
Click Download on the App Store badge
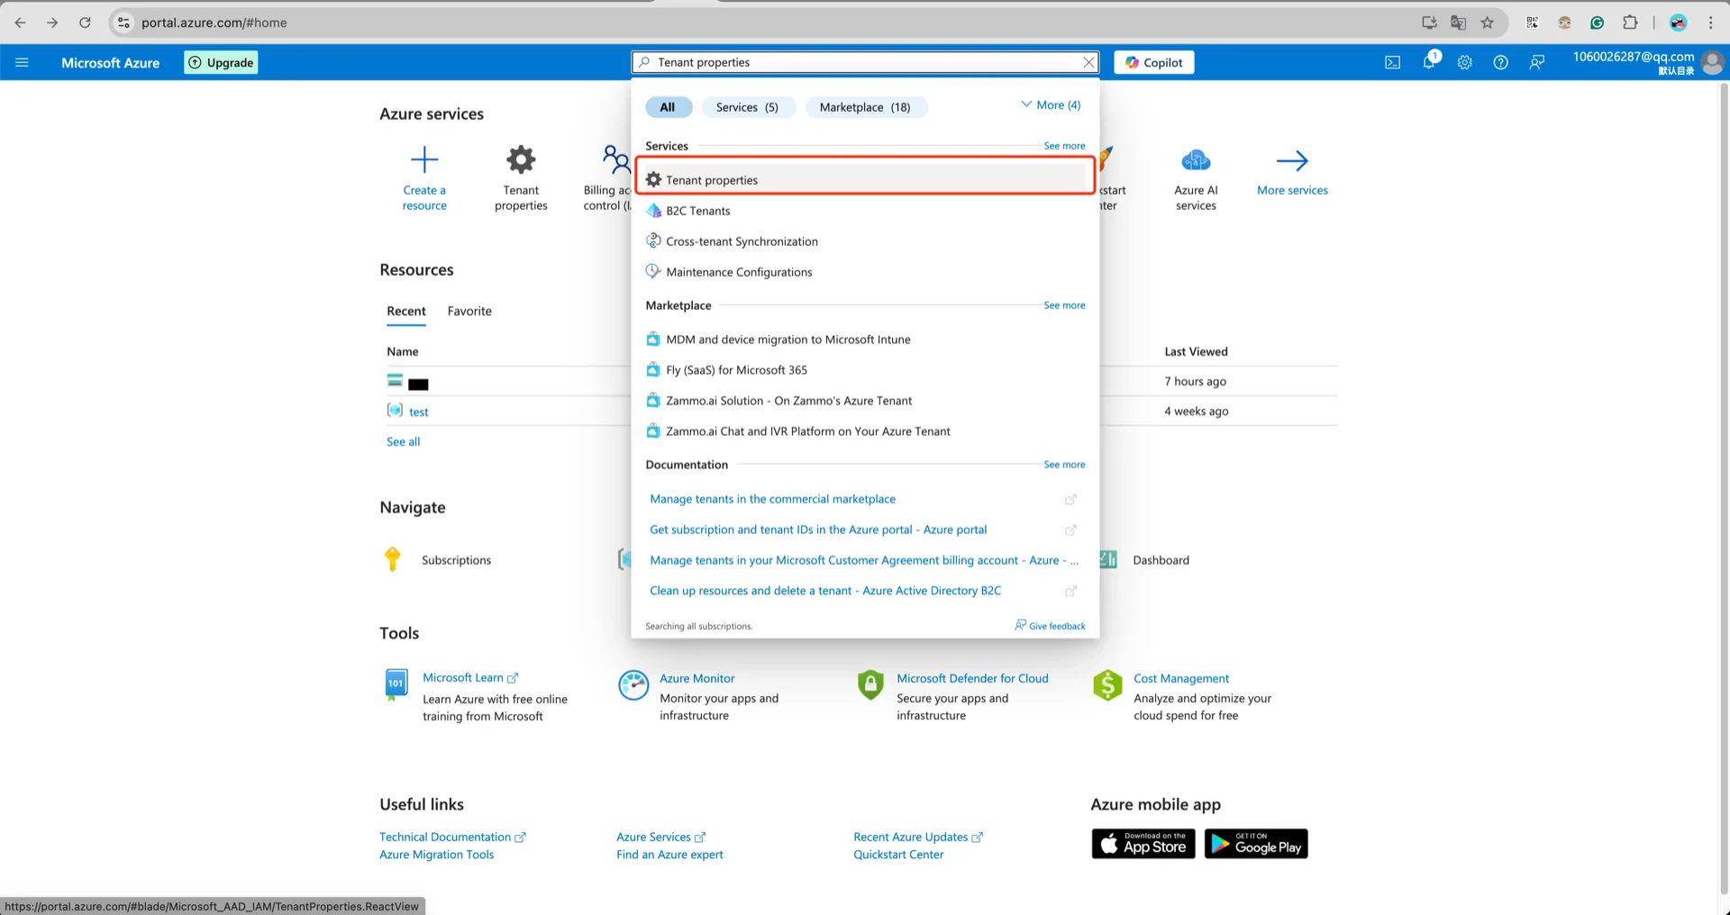click(x=1143, y=844)
